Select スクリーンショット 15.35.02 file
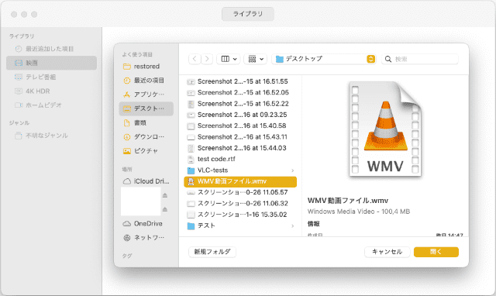 coord(240,215)
